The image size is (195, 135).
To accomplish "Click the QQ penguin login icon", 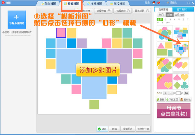I will [153, 2].
